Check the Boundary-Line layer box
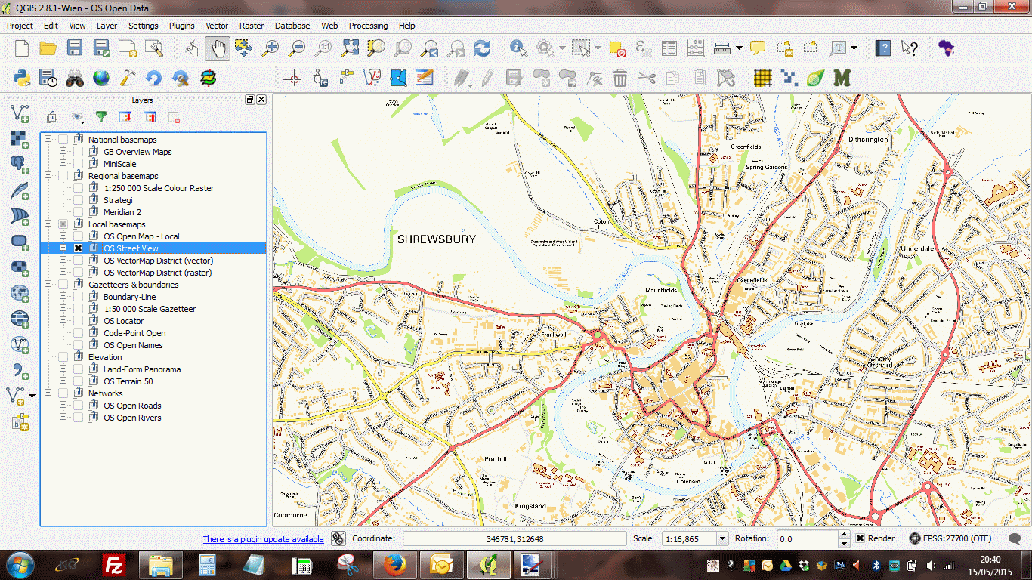This screenshot has width=1032, height=580. (78, 297)
